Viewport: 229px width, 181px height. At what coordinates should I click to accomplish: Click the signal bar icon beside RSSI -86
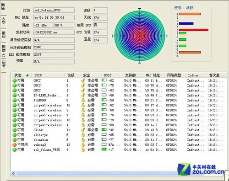[104, 95]
